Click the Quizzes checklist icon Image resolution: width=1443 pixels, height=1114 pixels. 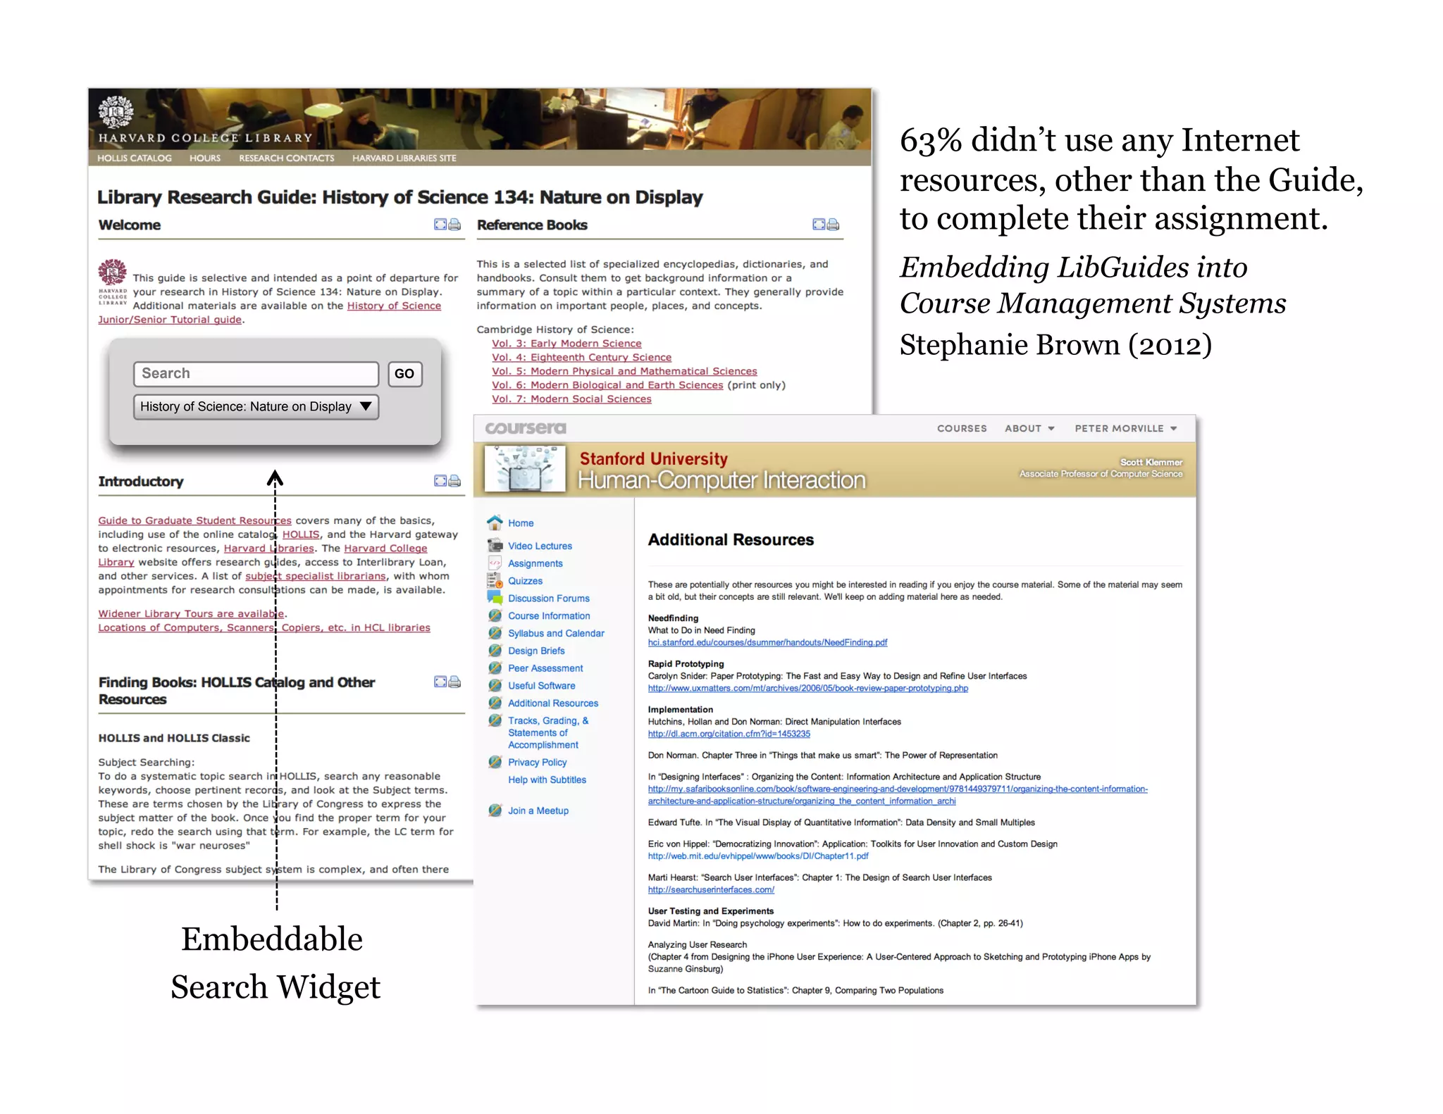tap(495, 580)
